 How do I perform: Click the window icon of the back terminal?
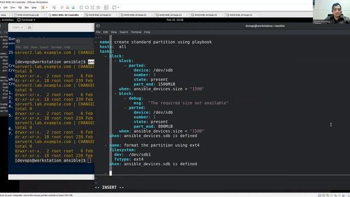pyautogui.click(x=18, y=41)
